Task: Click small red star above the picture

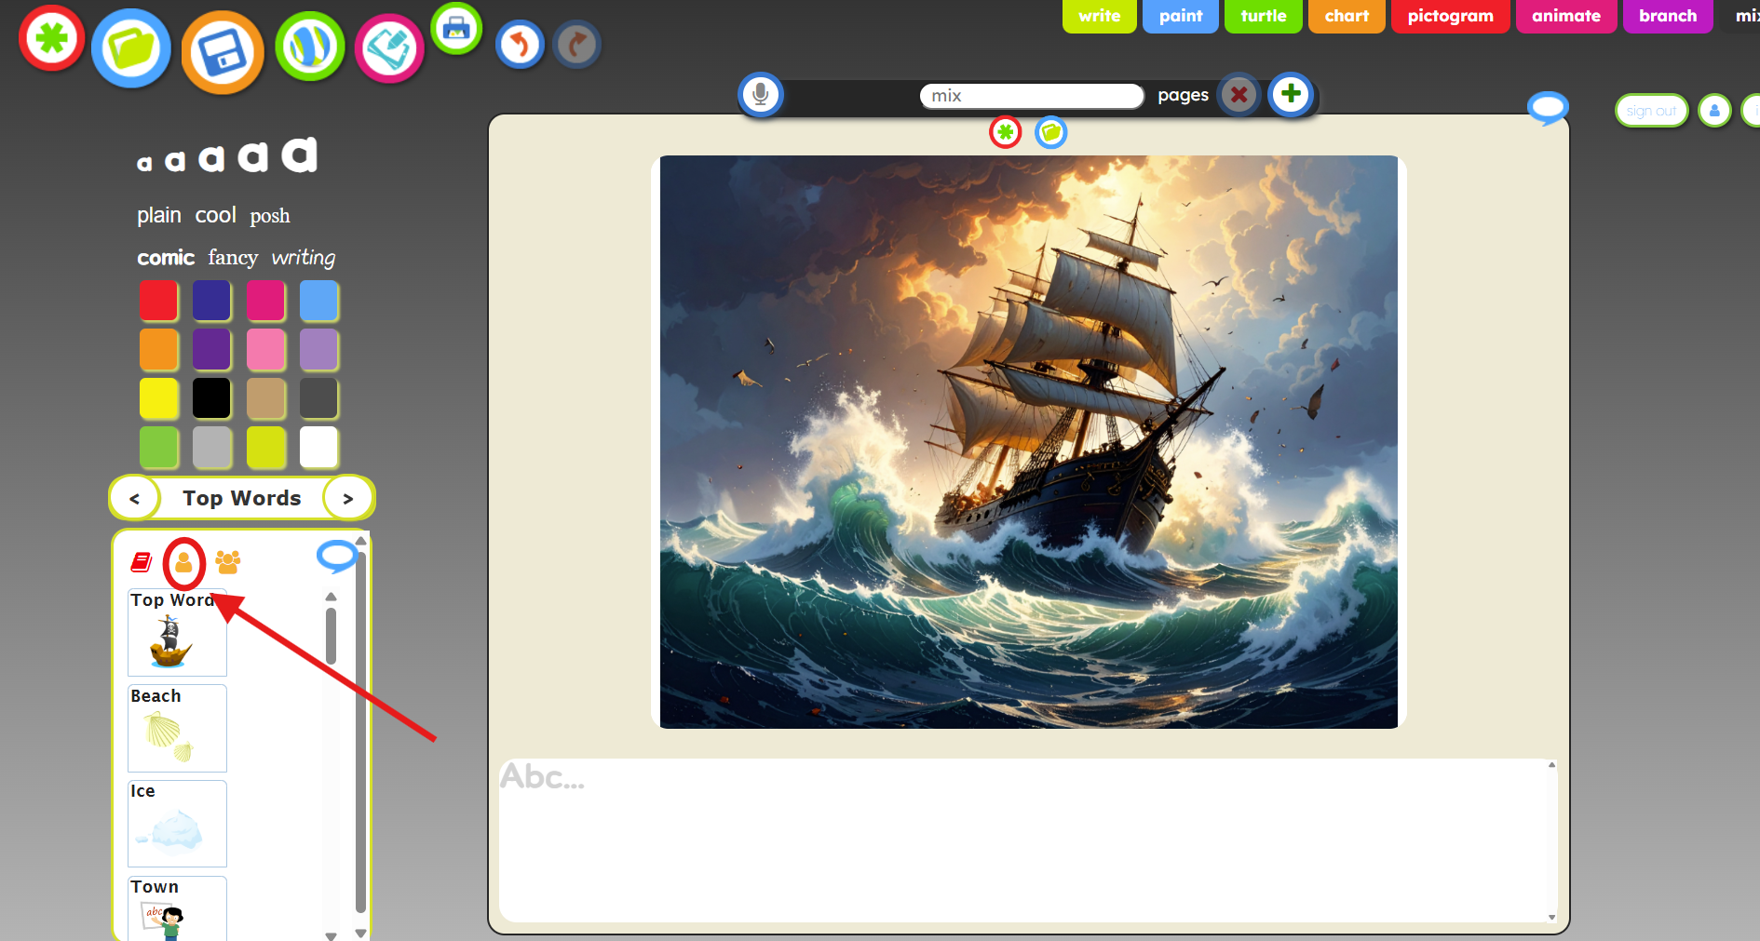Action: pos(1005,132)
